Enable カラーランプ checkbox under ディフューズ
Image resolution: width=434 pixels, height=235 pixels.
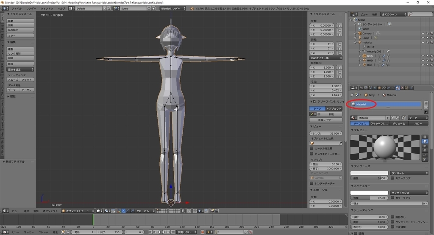392,178
